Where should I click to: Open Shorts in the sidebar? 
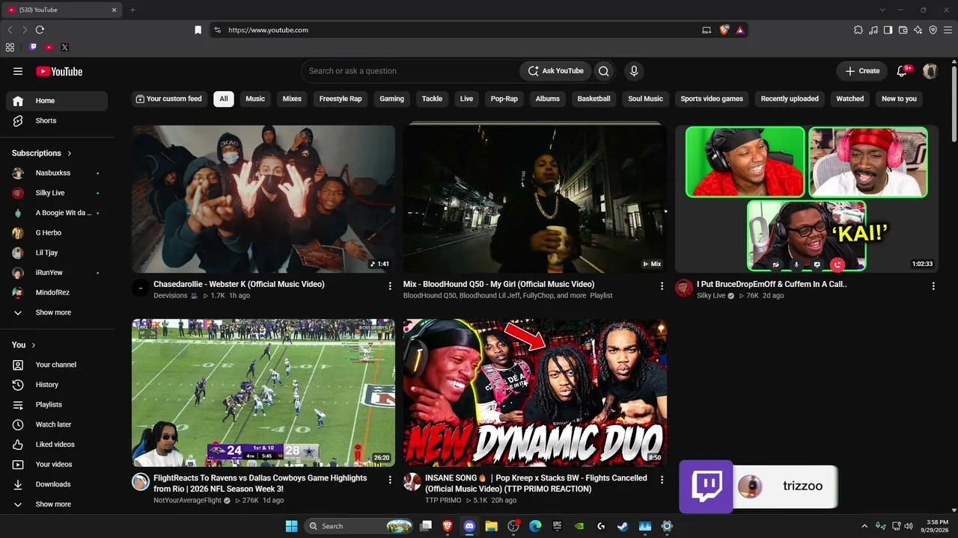click(x=57, y=120)
